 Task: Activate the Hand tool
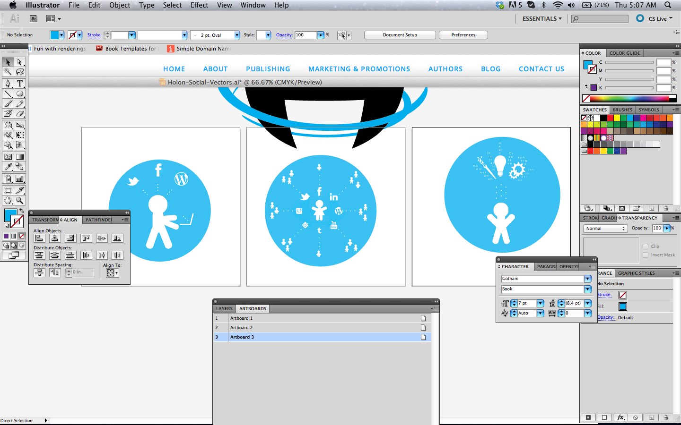(8, 201)
